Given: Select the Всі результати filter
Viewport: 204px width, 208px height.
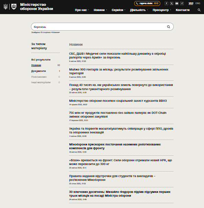Looking at the screenshot, I should [x=41, y=60].
